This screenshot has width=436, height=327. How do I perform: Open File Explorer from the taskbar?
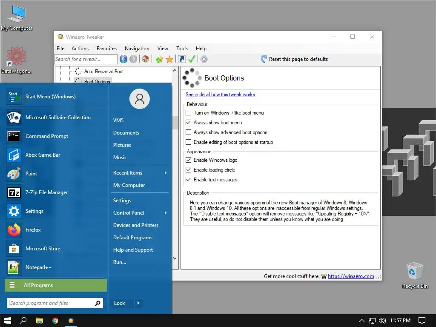click(40, 320)
